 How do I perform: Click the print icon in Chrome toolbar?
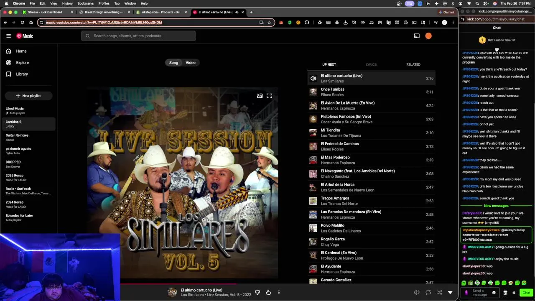[405, 23]
